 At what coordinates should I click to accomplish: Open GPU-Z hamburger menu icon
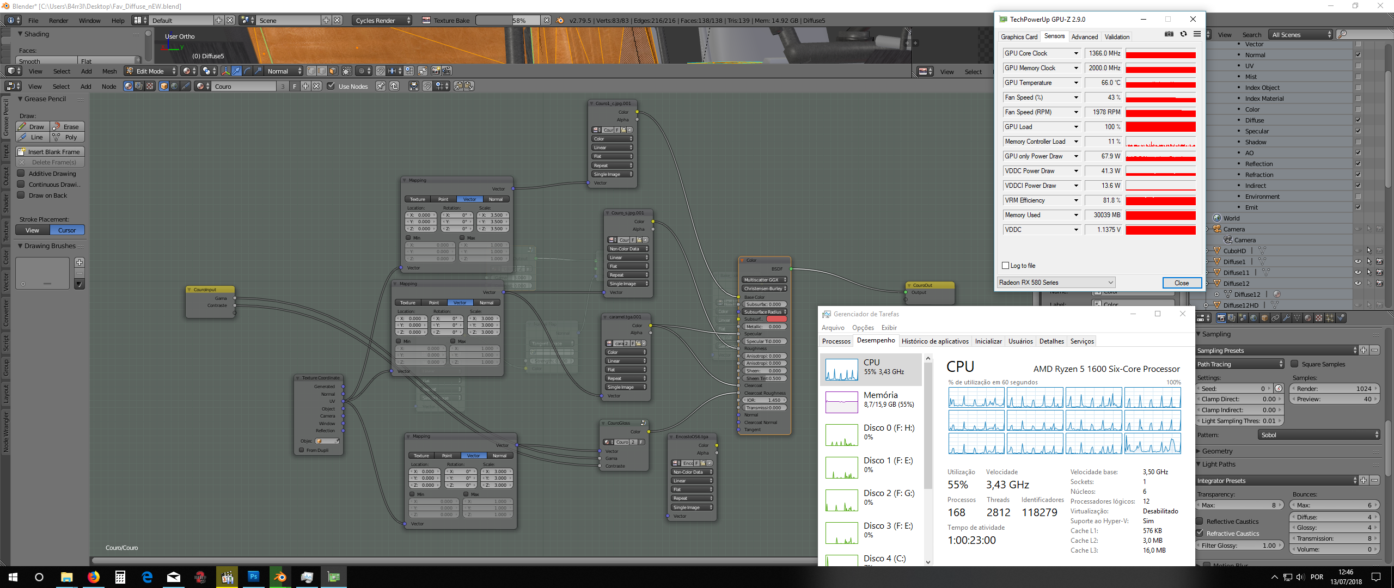(1197, 34)
